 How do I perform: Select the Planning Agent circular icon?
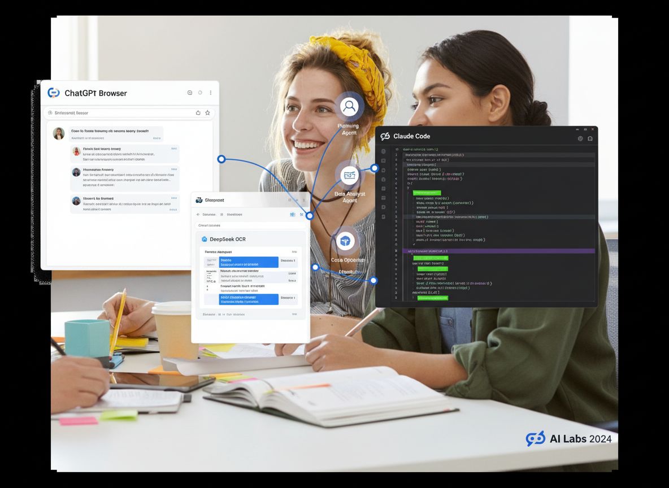349,106
